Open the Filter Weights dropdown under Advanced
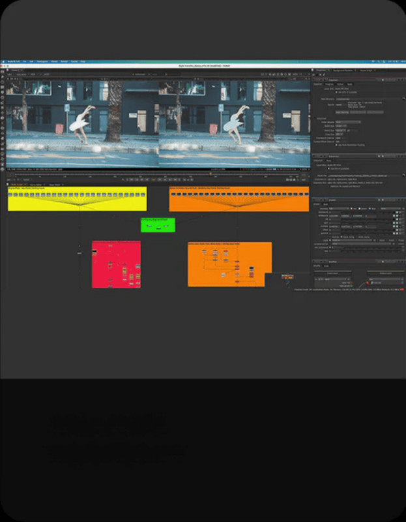The image size is (406, 522). (347, 122)
